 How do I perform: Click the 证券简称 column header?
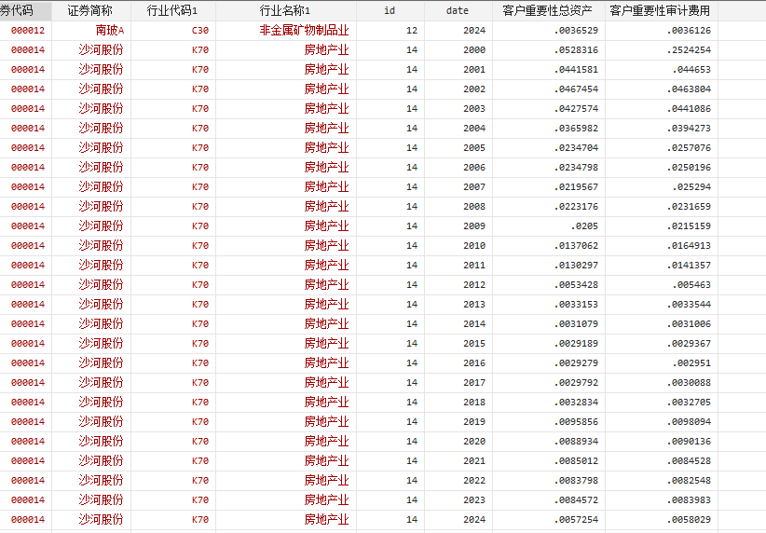[x=90, y=10]
